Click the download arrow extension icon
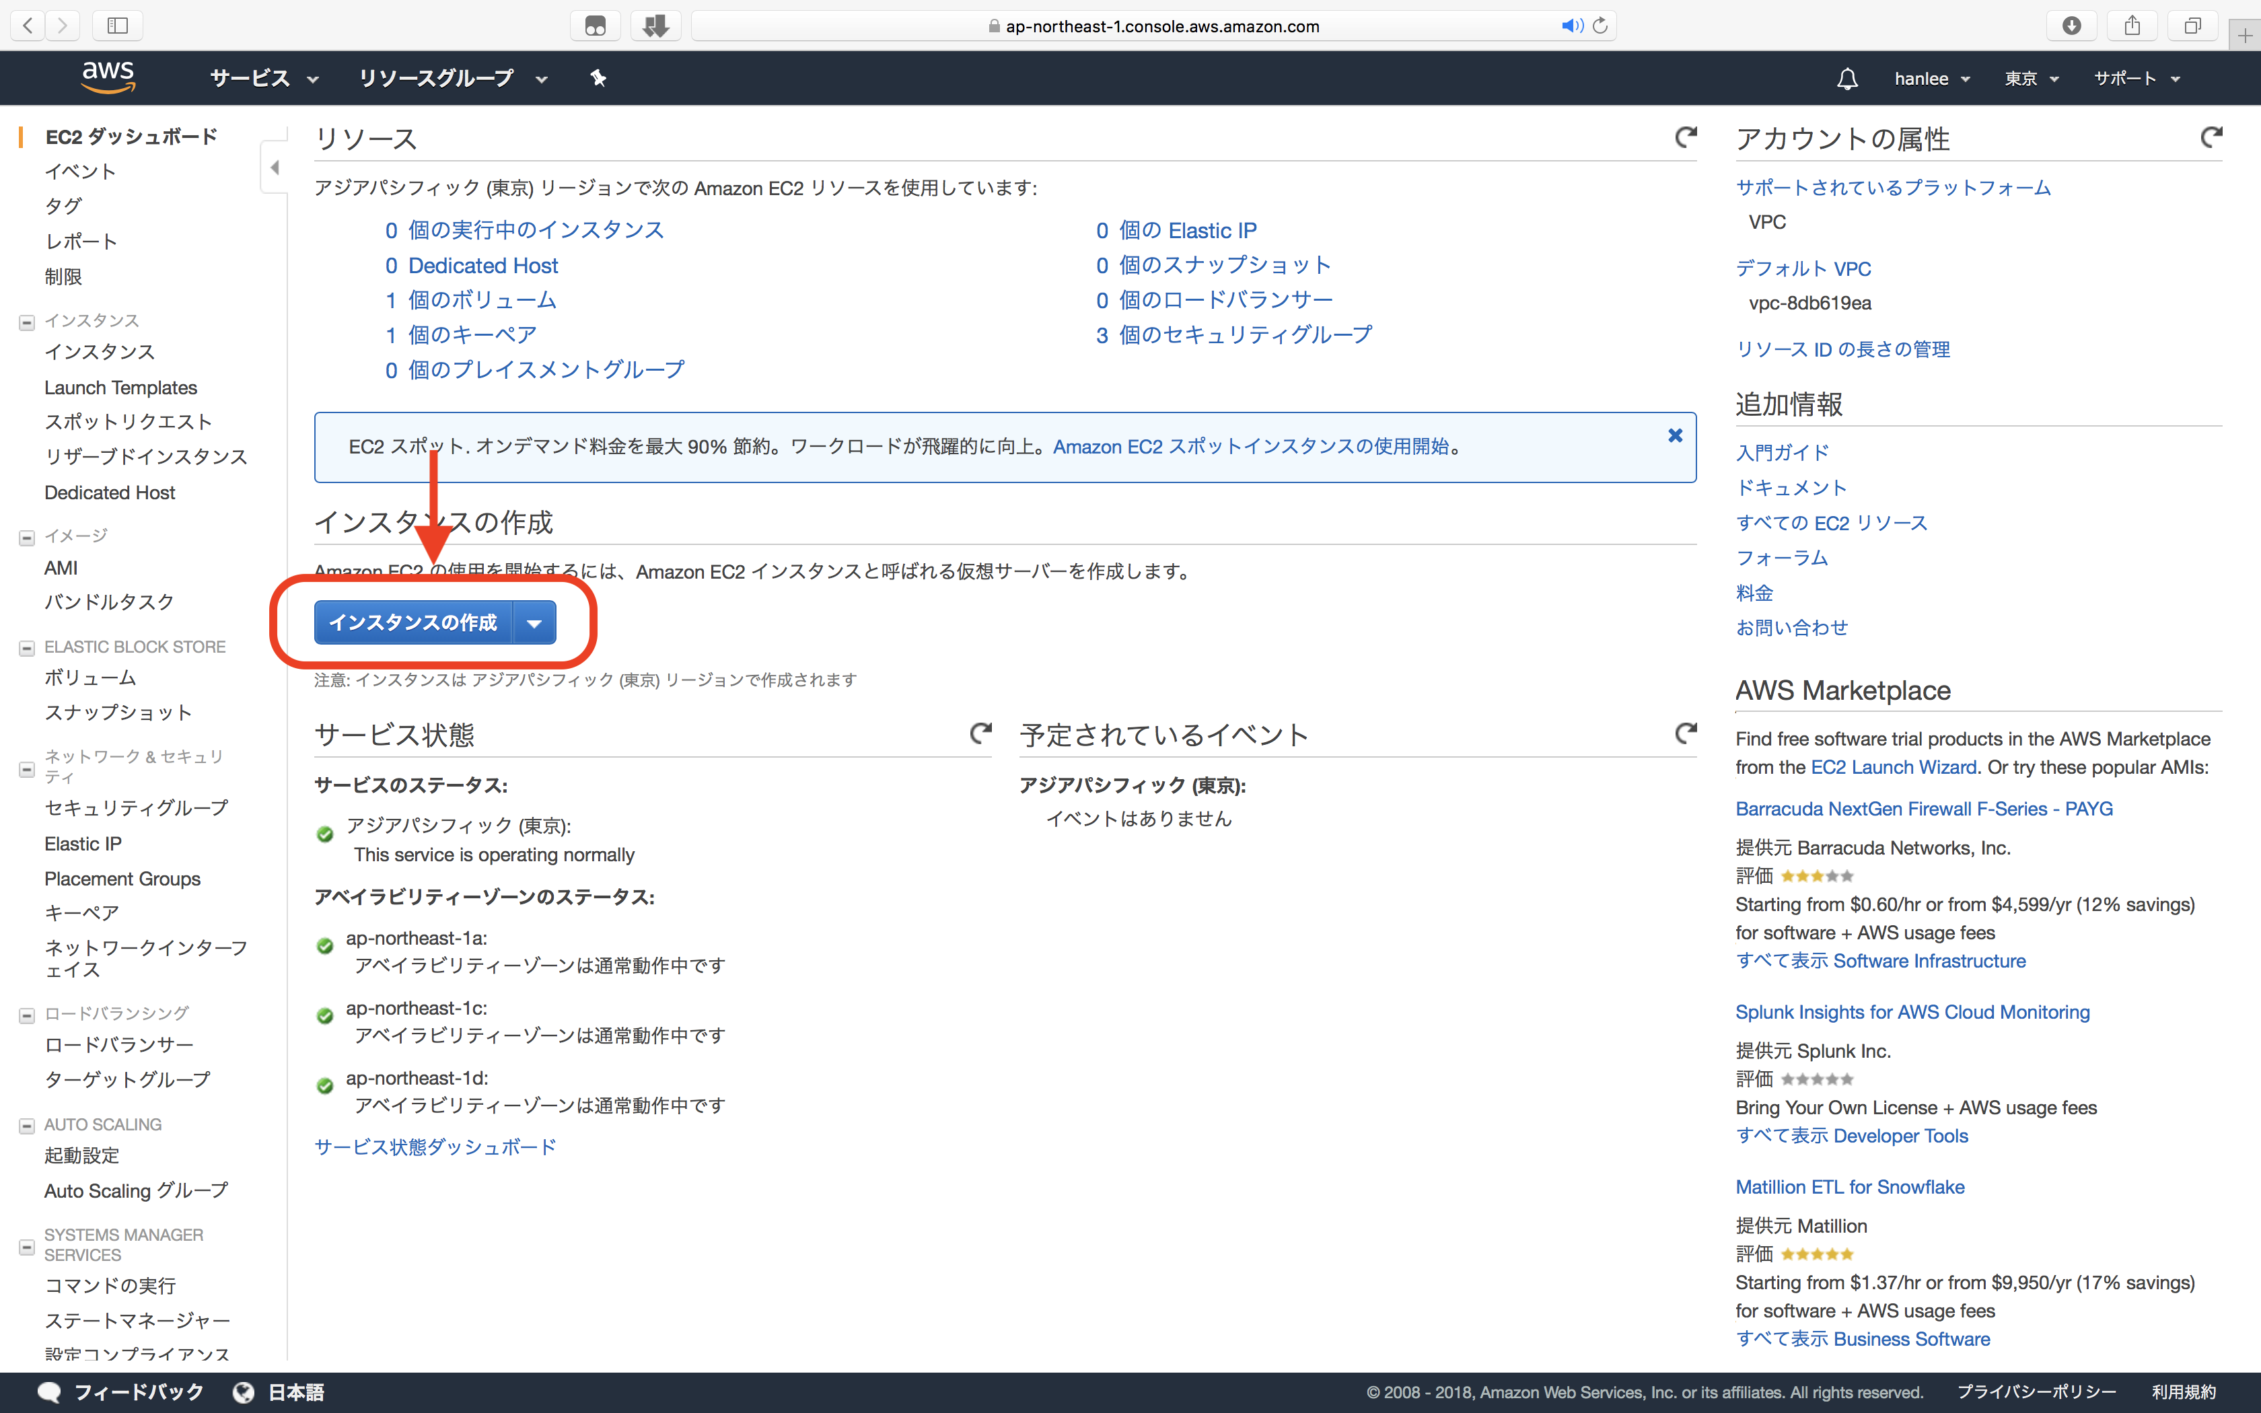The image size is (2261, 1413). point(656,26)
